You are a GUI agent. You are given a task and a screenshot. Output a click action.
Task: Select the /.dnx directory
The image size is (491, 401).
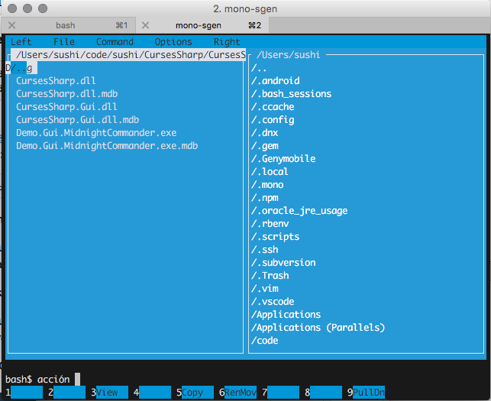click(264, 133)
